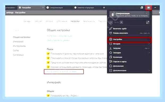Toggle checkbox Показывать кнопку Яндекс
This screenshot has width=165, height=102.
click(x=48, y=96)
